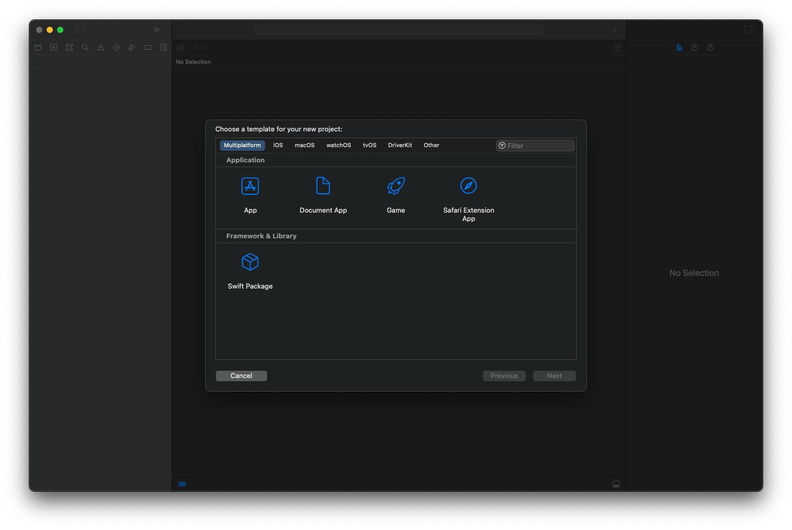Viewport: 792px width, 530px height.
Task: Click the Next button
Action: [x=555, y=376]
